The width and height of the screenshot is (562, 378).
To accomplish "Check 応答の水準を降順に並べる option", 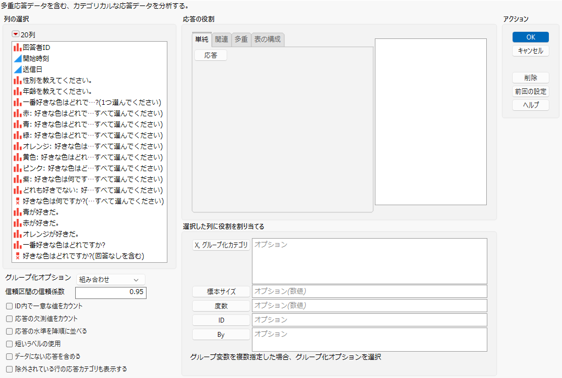I will pos(9,331).
